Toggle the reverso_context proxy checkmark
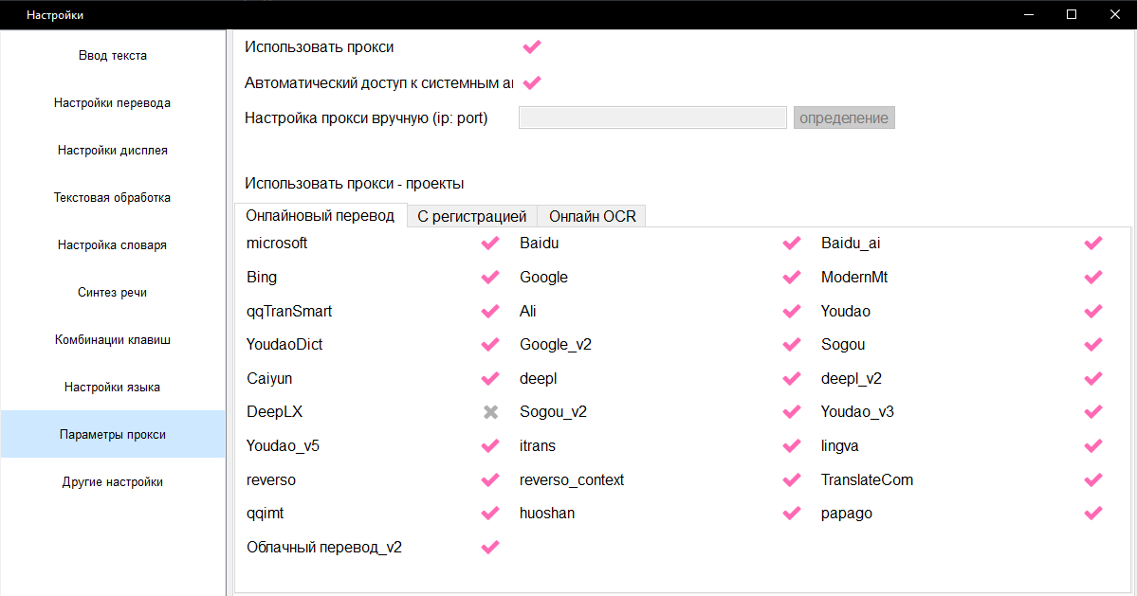Viewport: 1137px width, 596px height. pos(792,480)
